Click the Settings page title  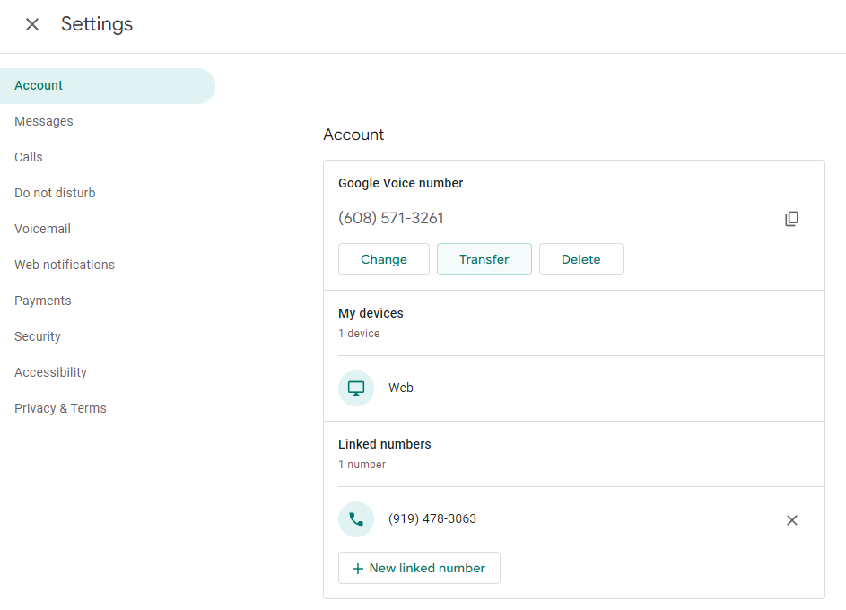coord(97,24)
